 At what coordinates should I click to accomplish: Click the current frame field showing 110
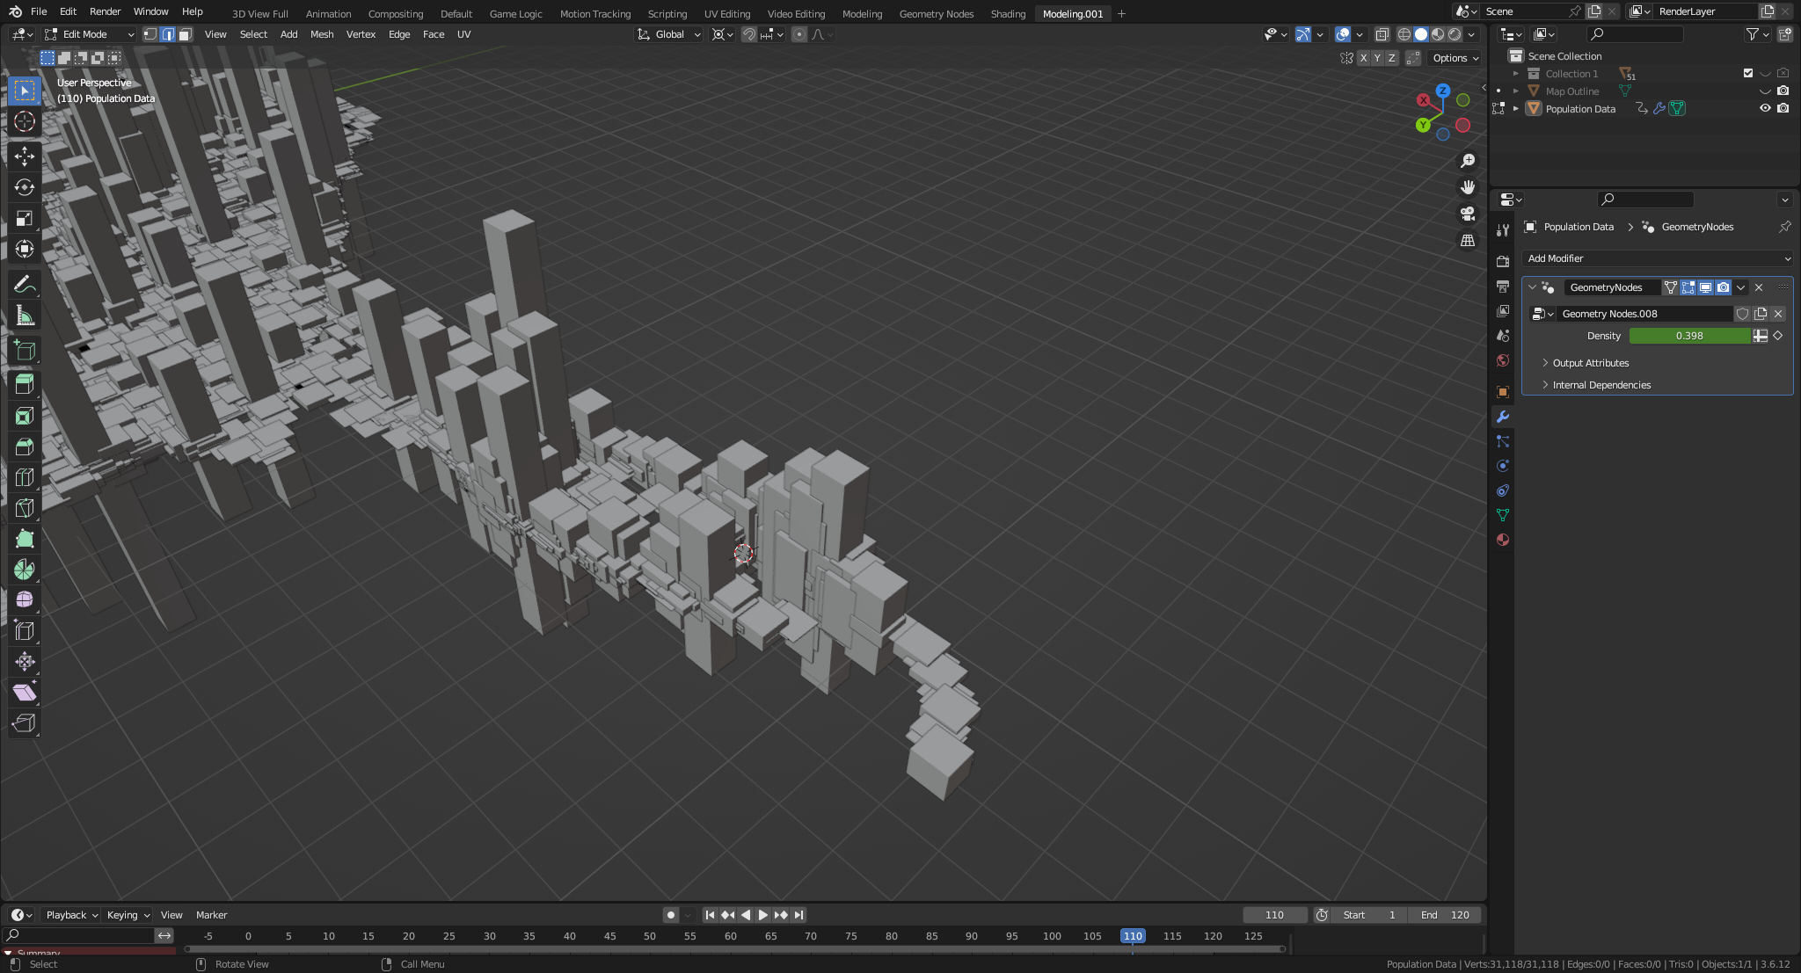click(1274, 915)
